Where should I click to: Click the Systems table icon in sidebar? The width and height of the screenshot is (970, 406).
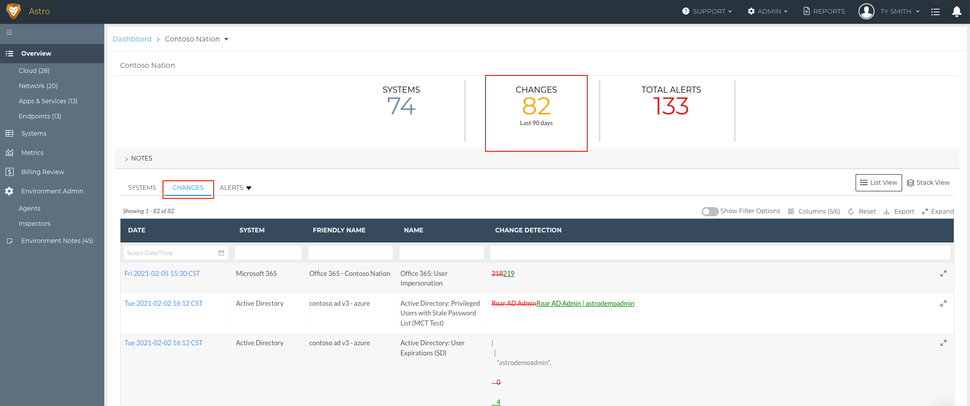click(9, 134)
